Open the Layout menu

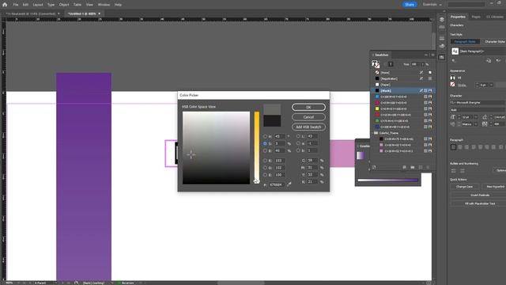[38, 5]
